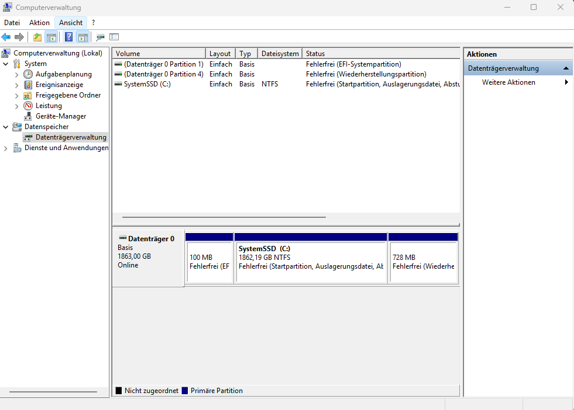Click Fehlerfrei (Wiederherstellungspartition) status text

[366, 74]
